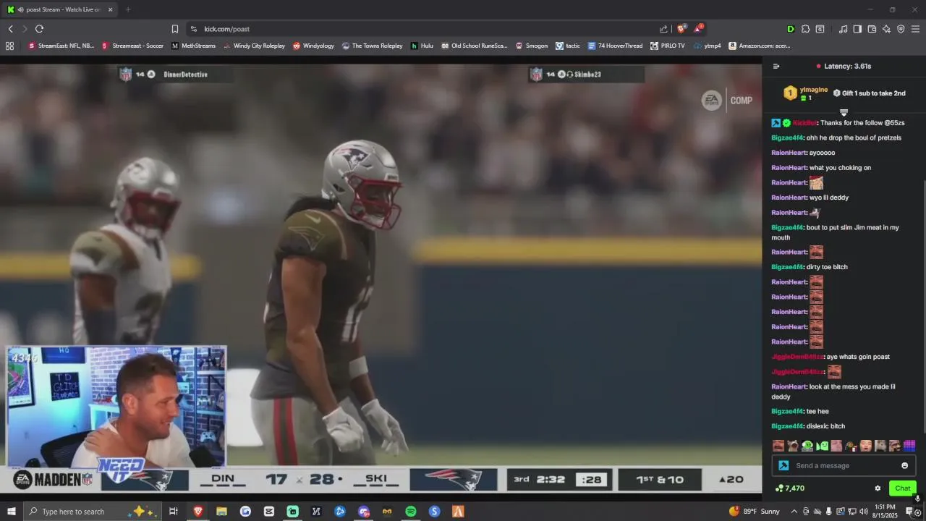Open Brave Leo AI sparkle icon
The width and height of the screenshot is (926, 521).
886,29
